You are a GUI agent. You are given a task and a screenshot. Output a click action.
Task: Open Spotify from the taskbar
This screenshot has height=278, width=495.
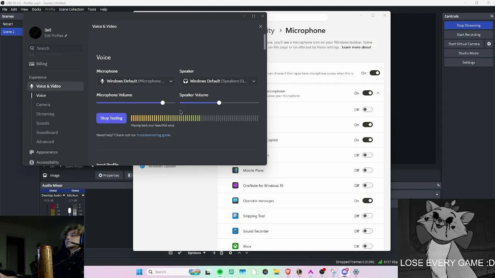coord(220,272)
